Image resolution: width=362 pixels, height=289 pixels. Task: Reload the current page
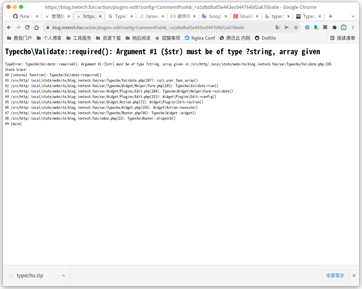click(27, 27)
